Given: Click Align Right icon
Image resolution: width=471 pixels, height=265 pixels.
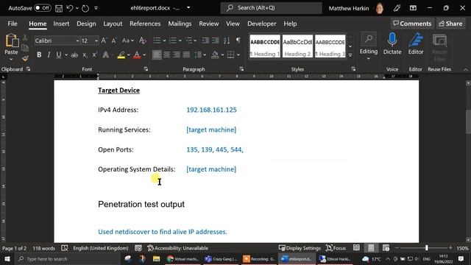Looking at the screenshot, I should [x=177, y=54].
